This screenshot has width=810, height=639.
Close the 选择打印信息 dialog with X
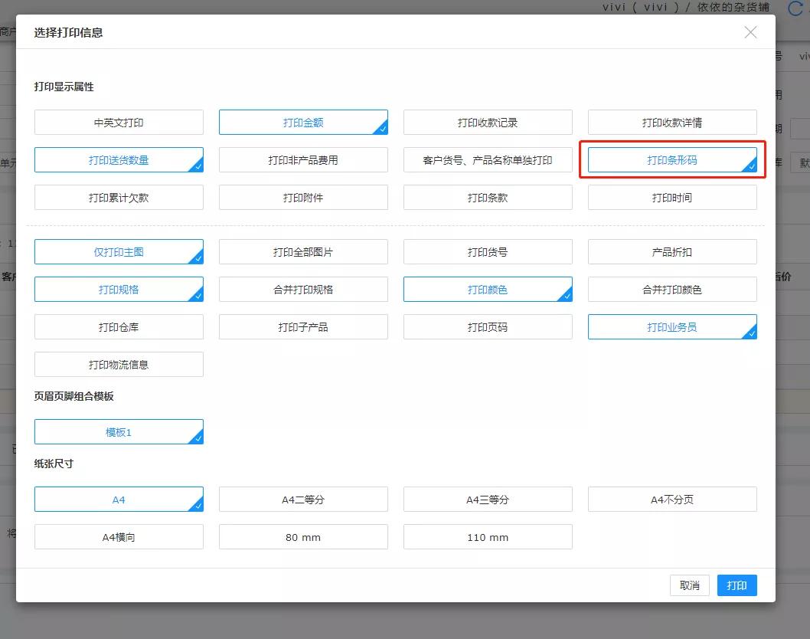[750, 32]
